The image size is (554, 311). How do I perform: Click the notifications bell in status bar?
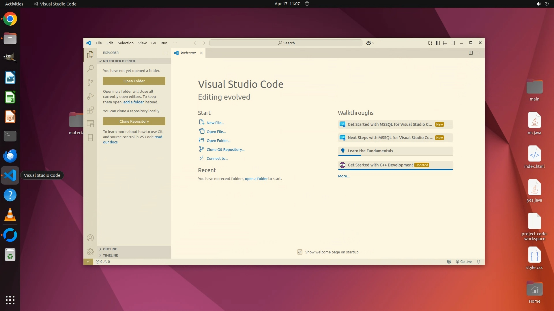pos(478,262)
